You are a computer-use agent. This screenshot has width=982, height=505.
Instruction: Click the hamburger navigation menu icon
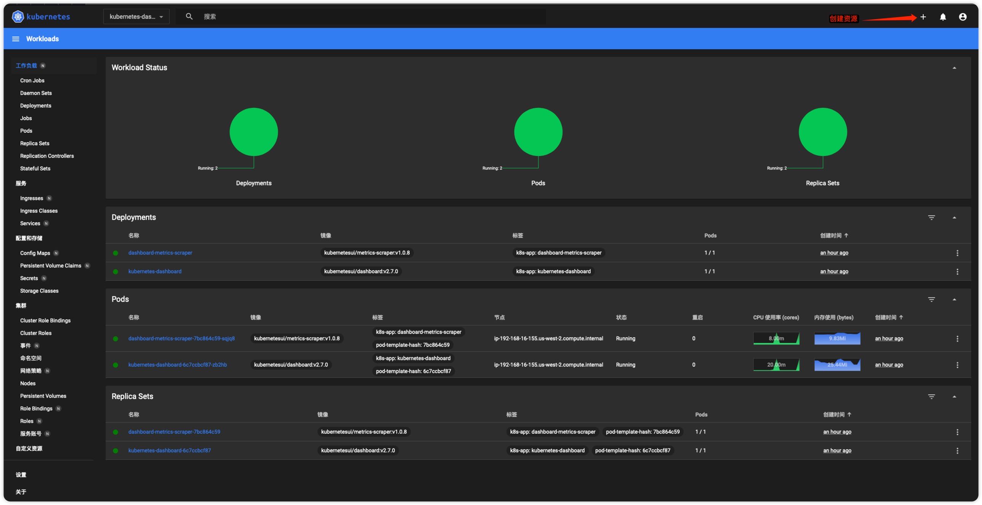pos(16,38)
